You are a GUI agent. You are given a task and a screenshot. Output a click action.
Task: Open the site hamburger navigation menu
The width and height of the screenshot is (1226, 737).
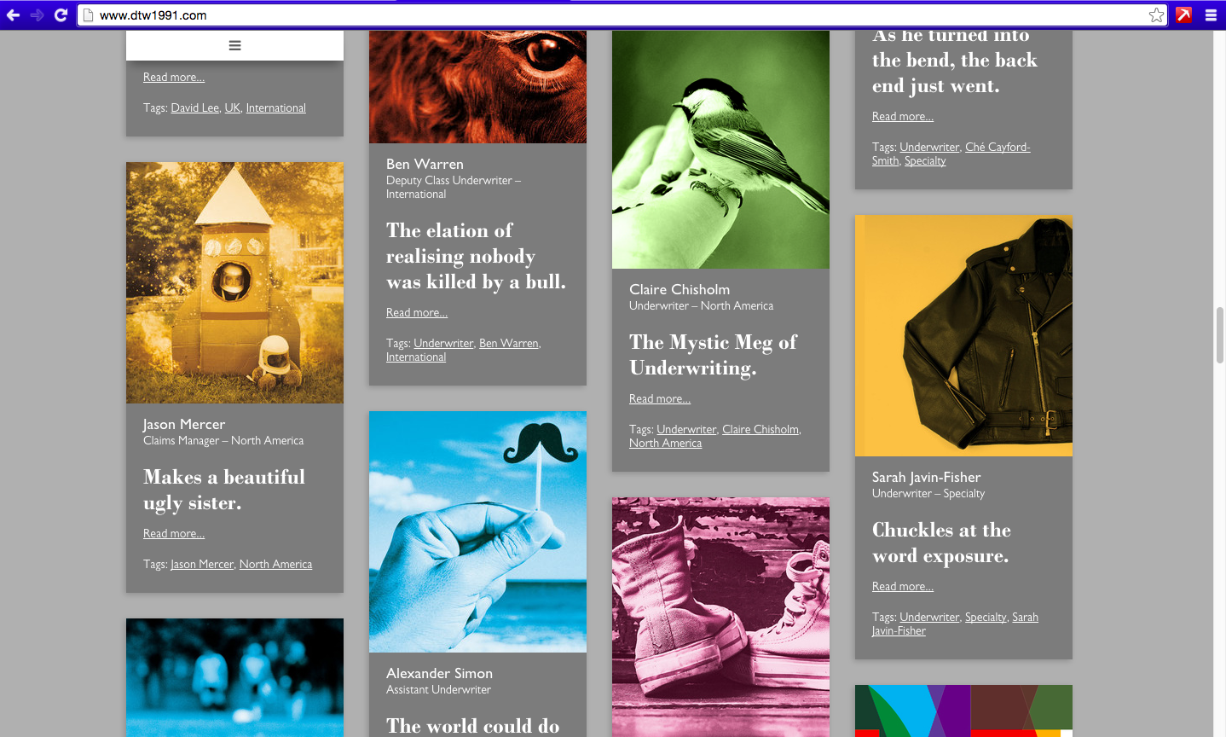tap(235, 46)
